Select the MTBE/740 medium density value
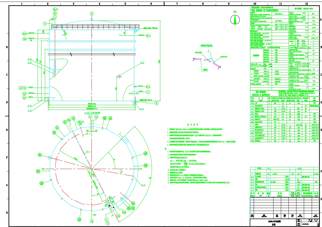The height and width of the screenshot is (227, 322). pos(315,38)
